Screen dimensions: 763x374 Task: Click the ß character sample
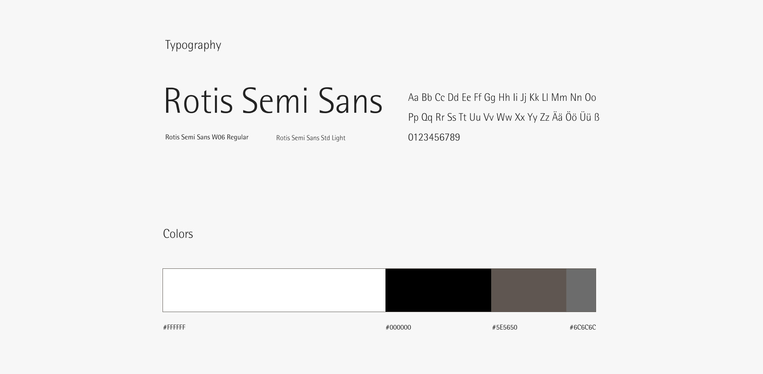[596, 118]
